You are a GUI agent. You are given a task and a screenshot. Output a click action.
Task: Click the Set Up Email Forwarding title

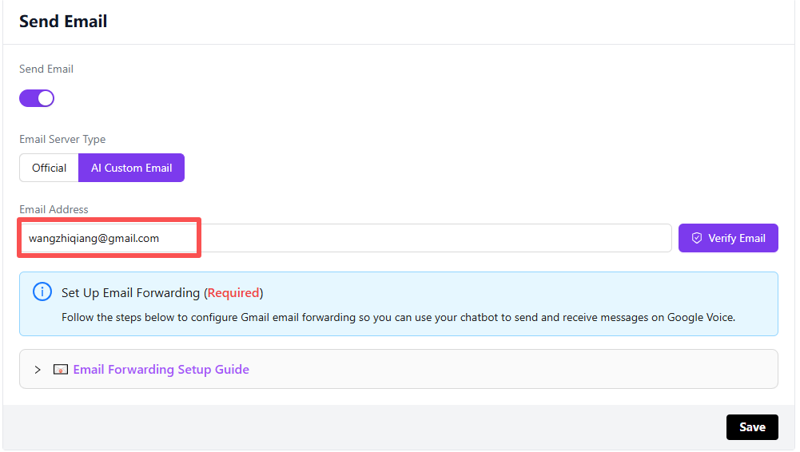(131, 293)
